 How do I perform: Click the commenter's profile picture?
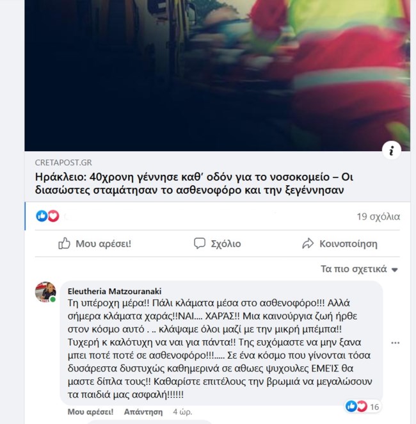[x=45, y=292]
